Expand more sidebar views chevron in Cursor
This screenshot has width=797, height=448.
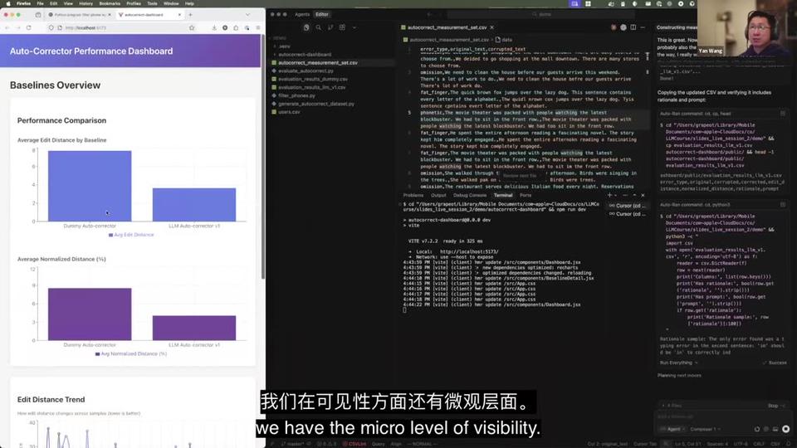[x=354, y=27]
